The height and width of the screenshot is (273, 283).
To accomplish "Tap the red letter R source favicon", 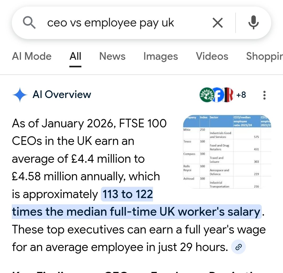I will tap(229, 95).
